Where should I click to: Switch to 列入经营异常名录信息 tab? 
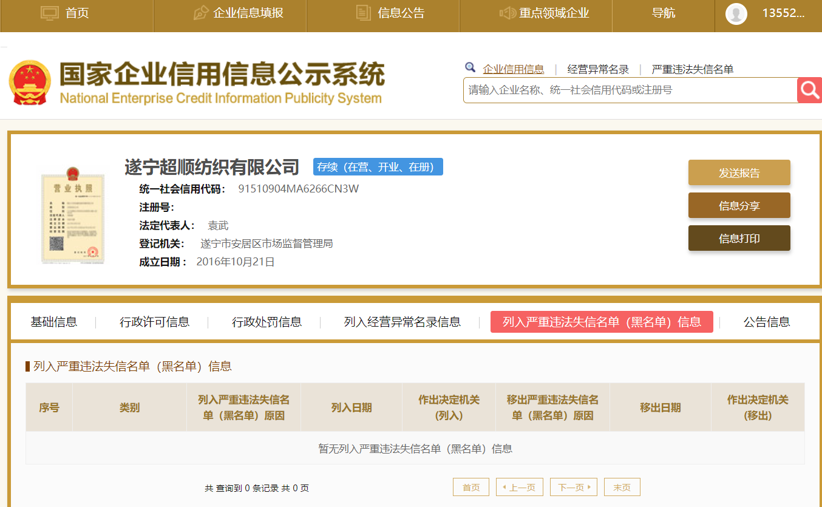tap(402, 322)
